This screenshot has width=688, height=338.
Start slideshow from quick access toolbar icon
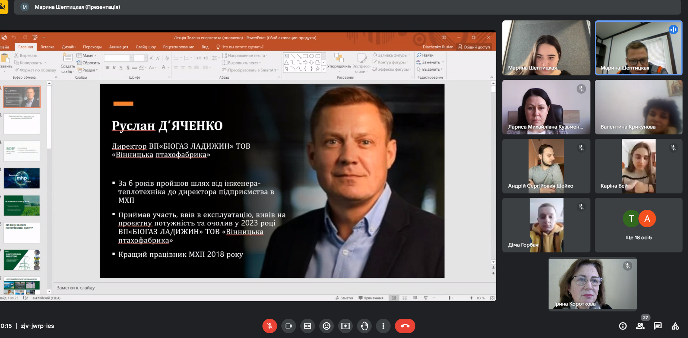tap(35, 37)
